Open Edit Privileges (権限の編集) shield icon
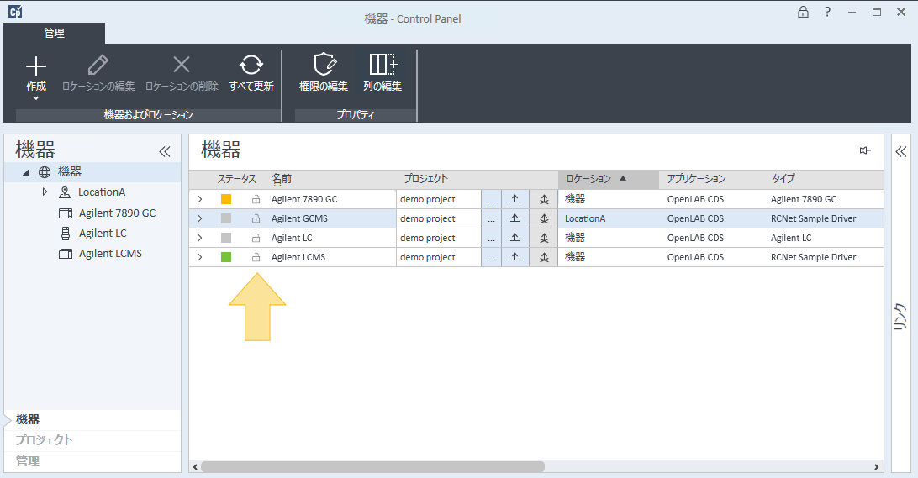 pyautogui.click(x=324, y=65)
